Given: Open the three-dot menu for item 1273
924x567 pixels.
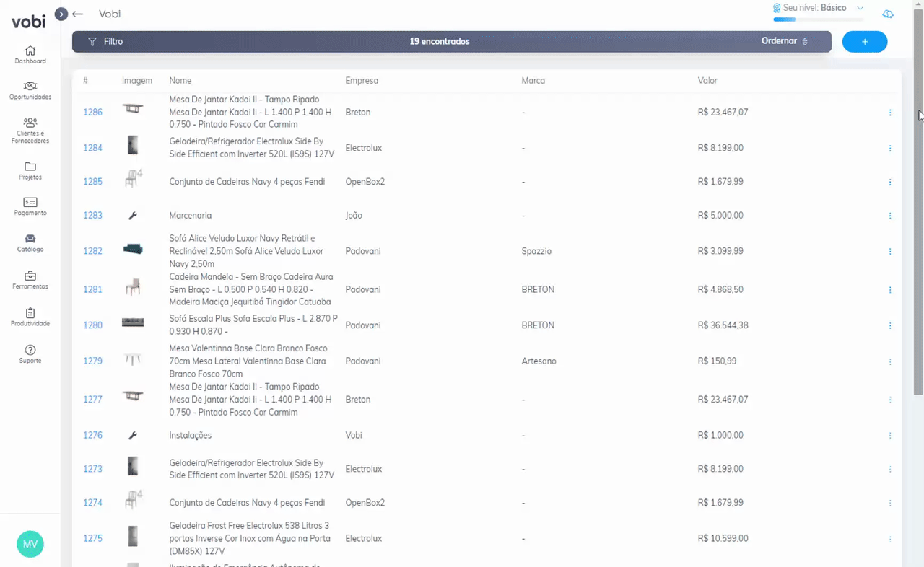Looking at the screenshot, I should click(x=890, y=469).
